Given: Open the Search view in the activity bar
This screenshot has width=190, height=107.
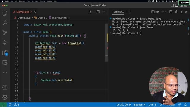Looking at the screenshot, I should [x=5, y=23].
